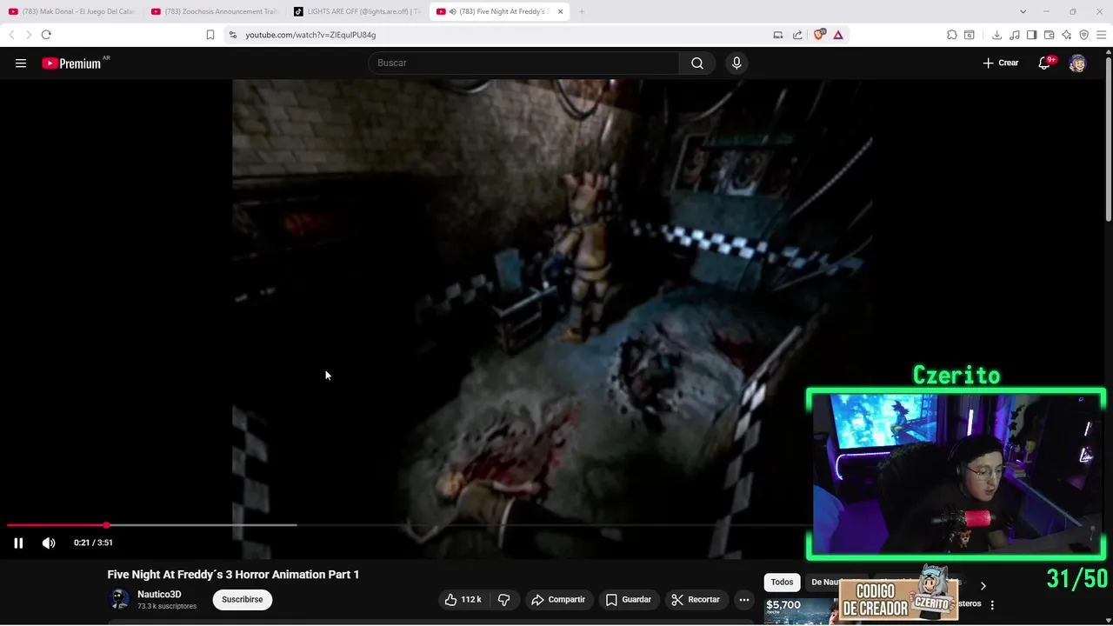Click the recommended video thumbnail with $5,700
The image size is (1113, 626).
800,611
